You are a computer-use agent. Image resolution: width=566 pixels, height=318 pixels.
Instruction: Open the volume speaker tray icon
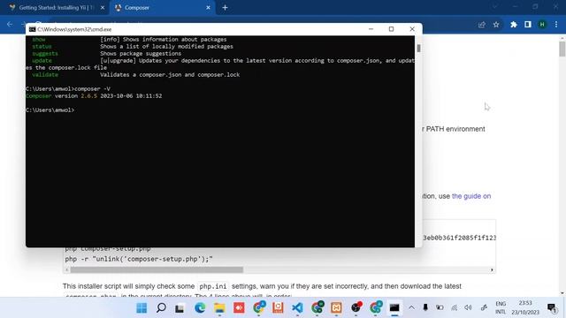click(x=468, y=307)
